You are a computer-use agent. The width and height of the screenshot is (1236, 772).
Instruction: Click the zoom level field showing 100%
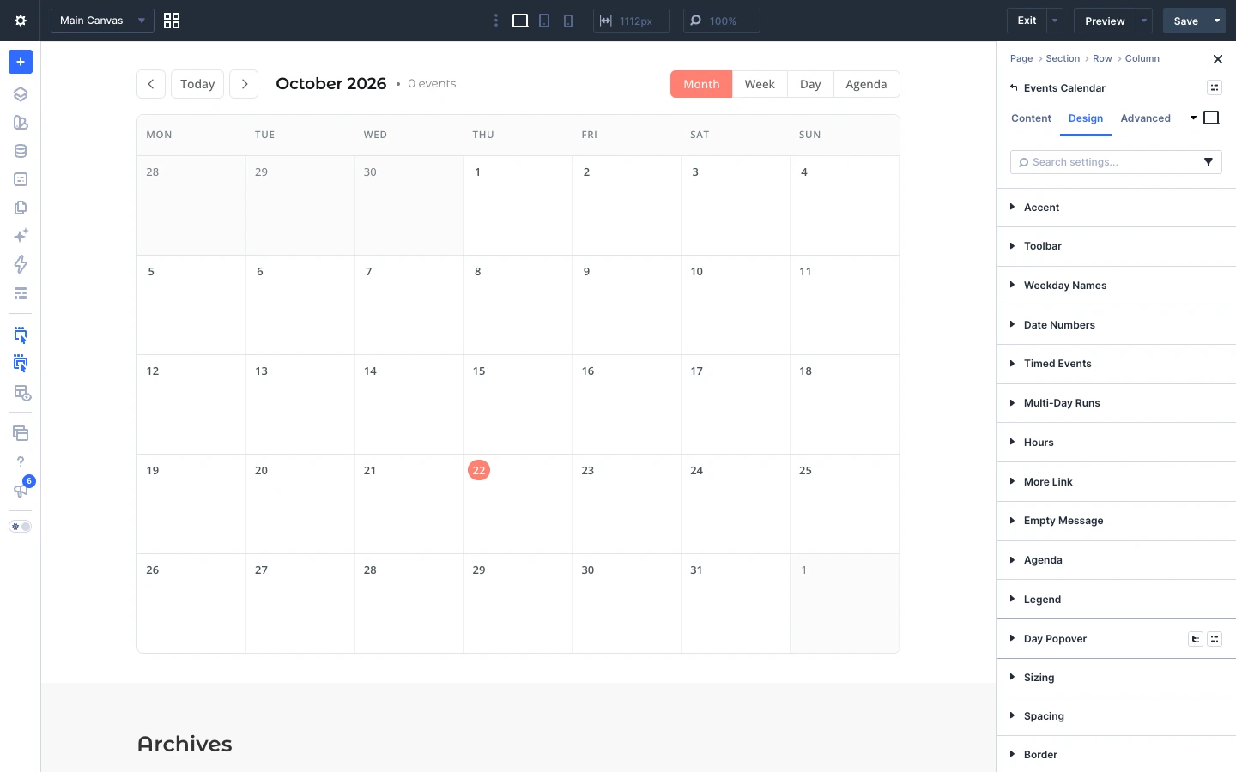coord(722,21)
